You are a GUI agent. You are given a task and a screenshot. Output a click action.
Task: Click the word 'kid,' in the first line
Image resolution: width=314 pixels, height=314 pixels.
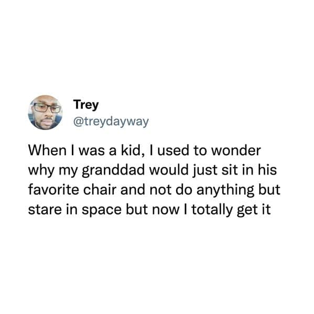[x=131, y=150]
